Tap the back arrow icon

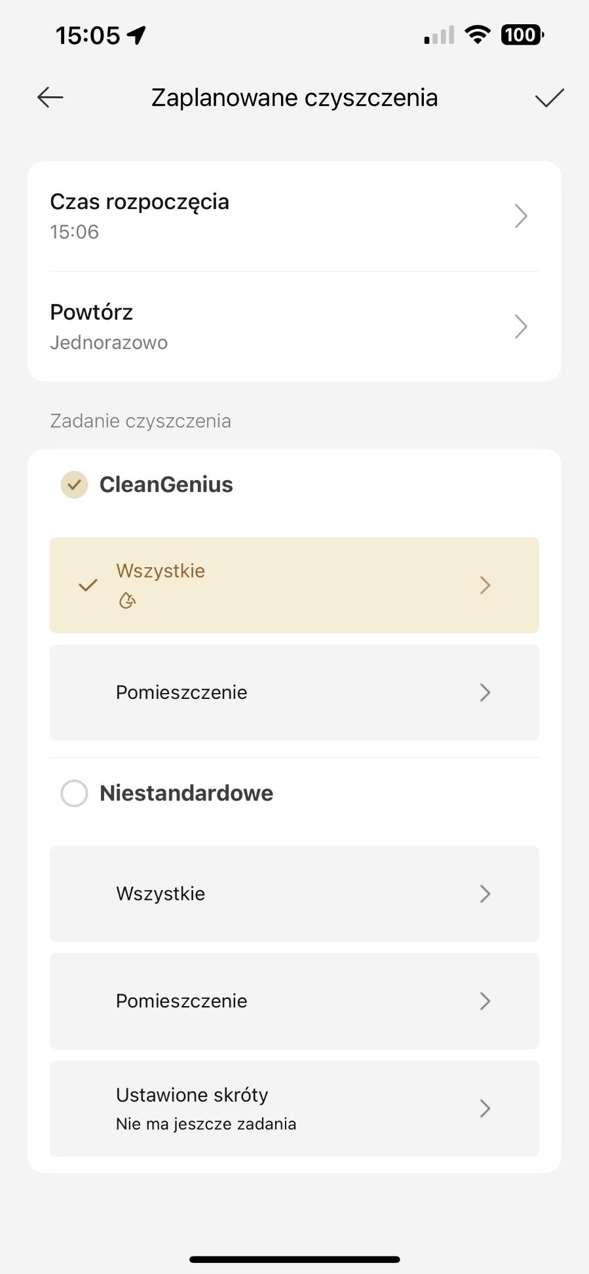[50, 98]
